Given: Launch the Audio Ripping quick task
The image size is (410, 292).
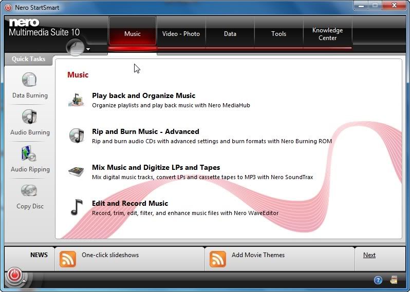Looking at the screenshot, I should [x=29, y=154].
